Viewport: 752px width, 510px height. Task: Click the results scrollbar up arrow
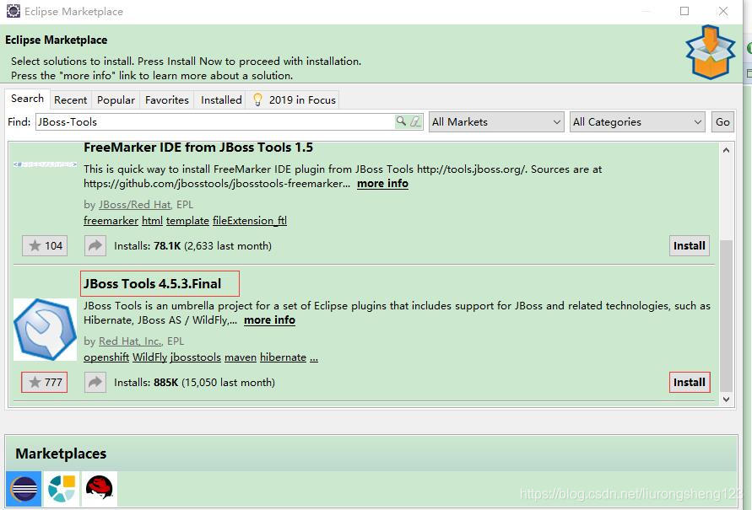(x=726, y=150)
